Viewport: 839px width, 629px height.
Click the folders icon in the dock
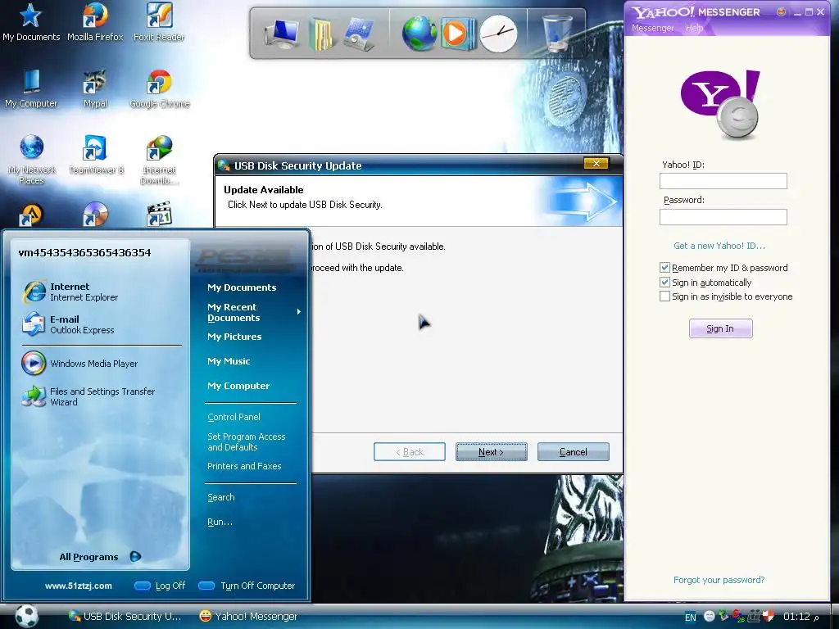click(x=322, y=34)
